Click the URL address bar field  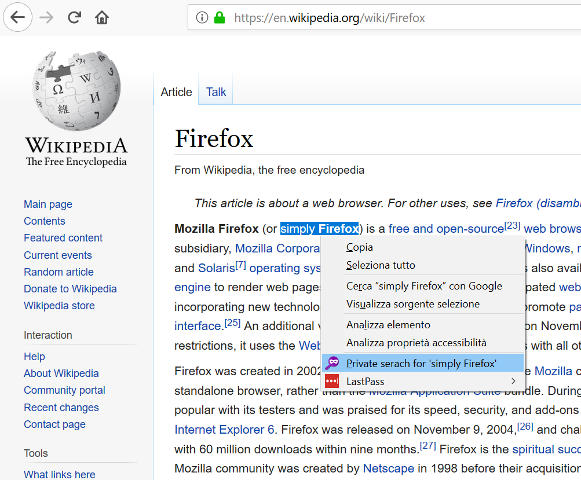384,17
